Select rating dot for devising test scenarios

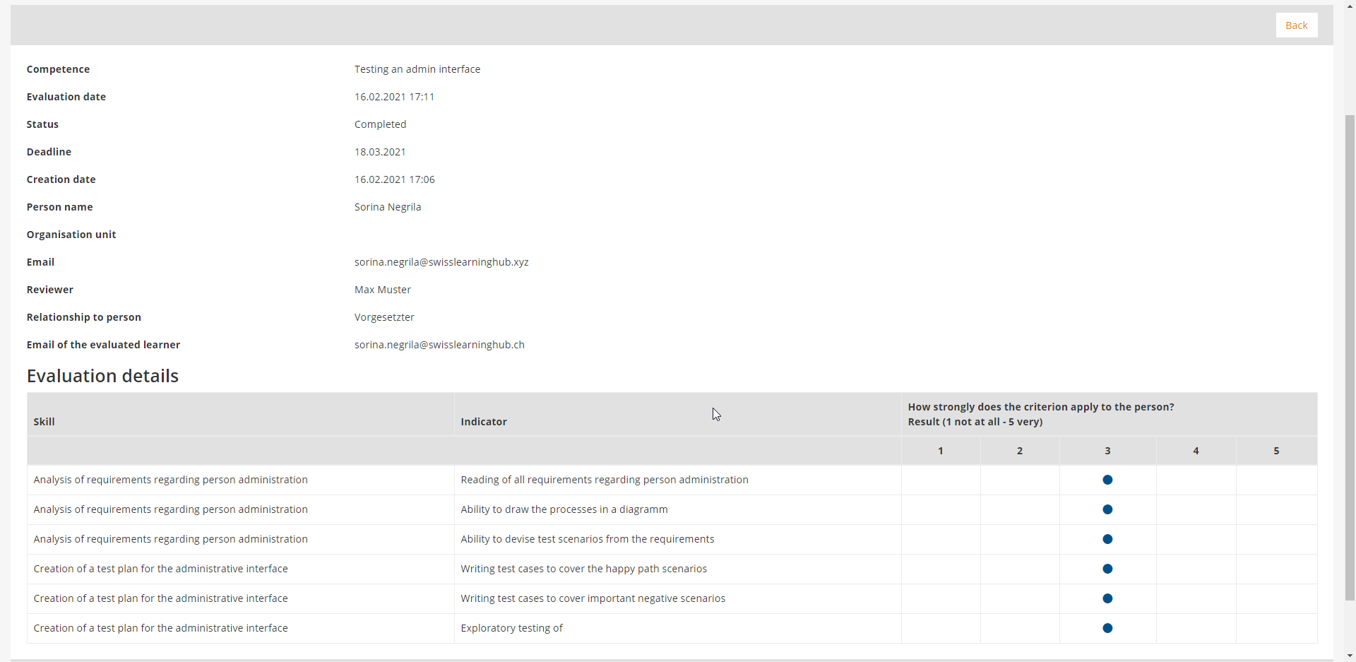tap(1107, 539)
